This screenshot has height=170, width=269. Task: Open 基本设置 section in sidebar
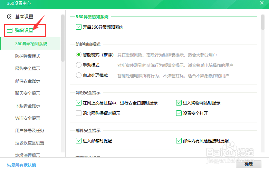coord(24,17)
